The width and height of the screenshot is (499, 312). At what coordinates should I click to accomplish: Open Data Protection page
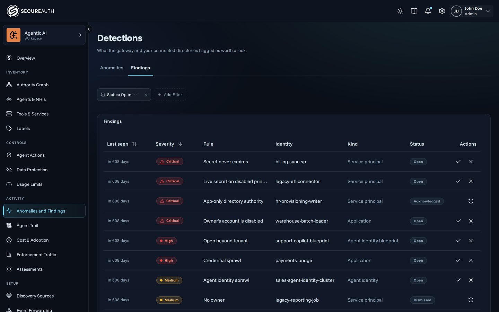[44, 170]
